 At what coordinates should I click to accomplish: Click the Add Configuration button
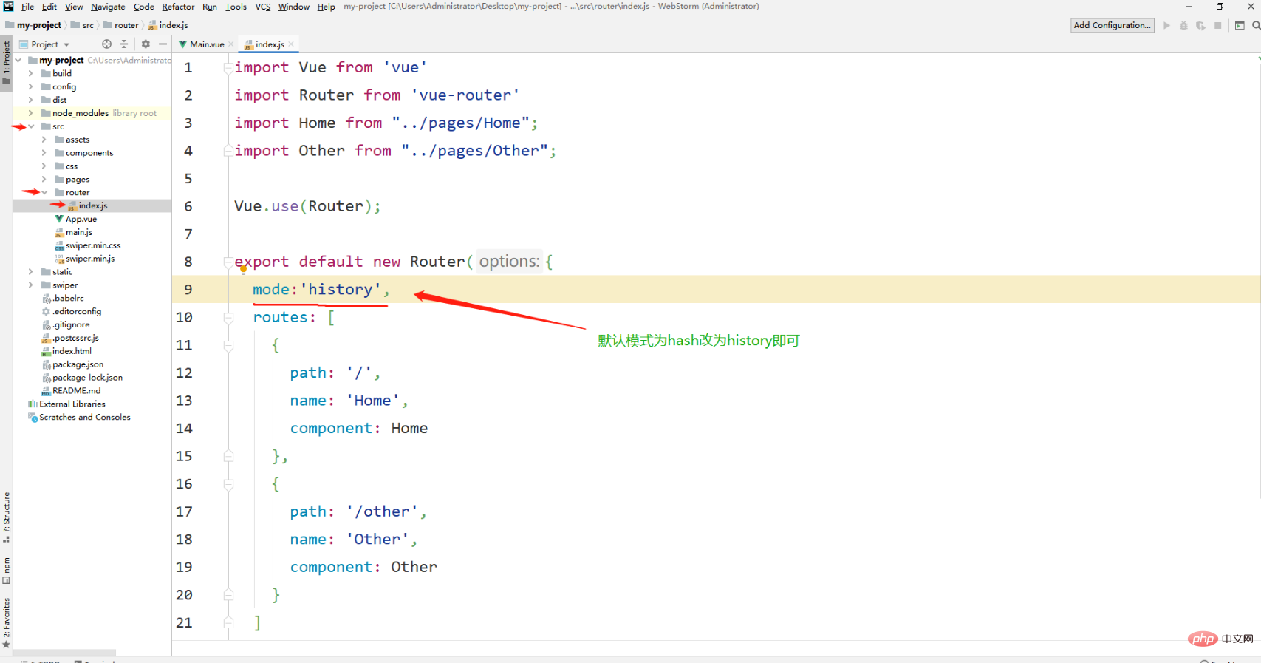point(1112,25)
